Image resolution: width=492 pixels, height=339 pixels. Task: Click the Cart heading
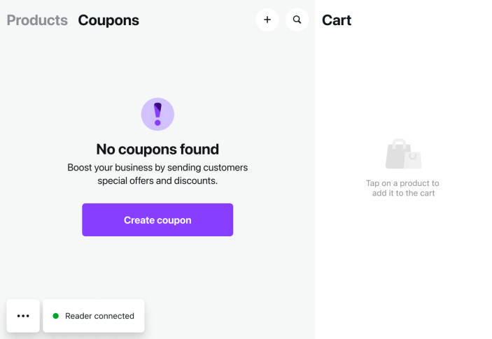(x=337, y=20)
